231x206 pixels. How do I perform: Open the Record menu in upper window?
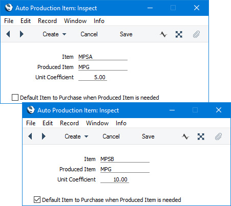pos(47,21)
